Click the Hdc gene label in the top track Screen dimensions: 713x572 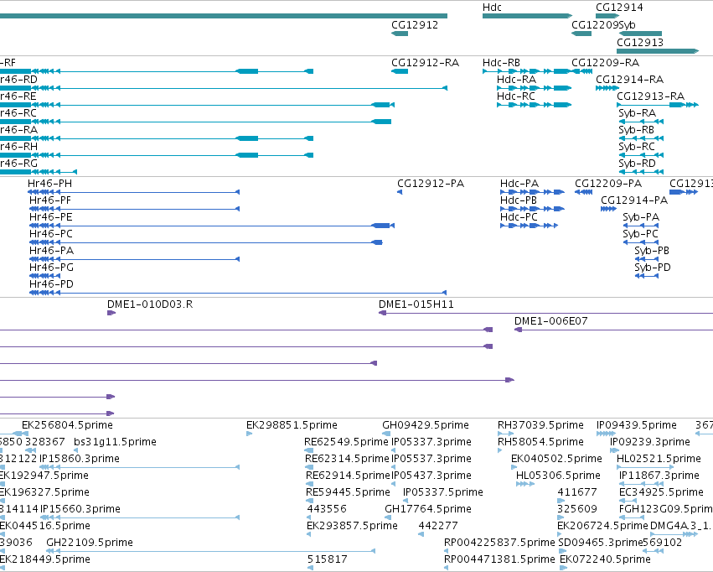point(492,8)
